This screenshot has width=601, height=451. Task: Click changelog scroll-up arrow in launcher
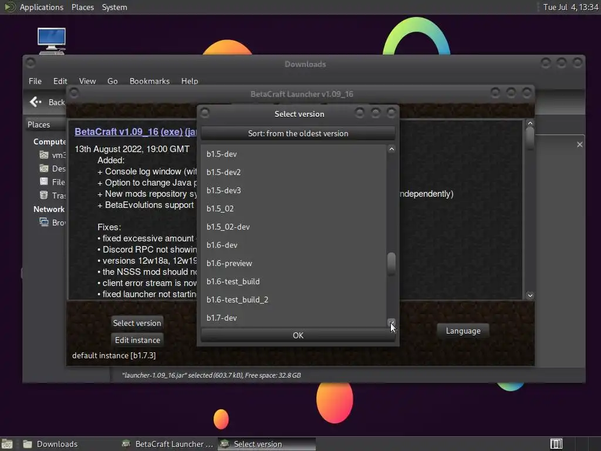530,123
